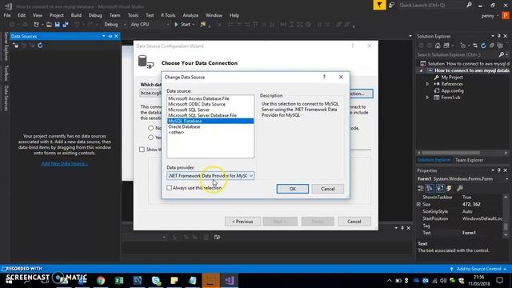Click the Home icon in Solution Explorer
This screenshot has height=288, width=512.
pos(438,46)
